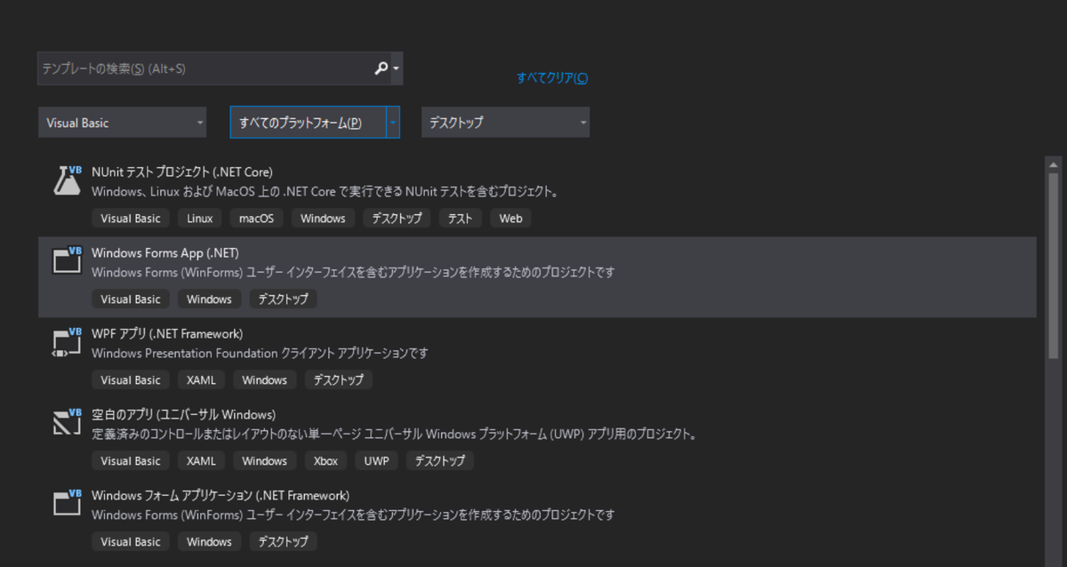Select Windows フォーム アプリケーション (.NET Framework) title
1067x567 pixels.
(221, 495)
